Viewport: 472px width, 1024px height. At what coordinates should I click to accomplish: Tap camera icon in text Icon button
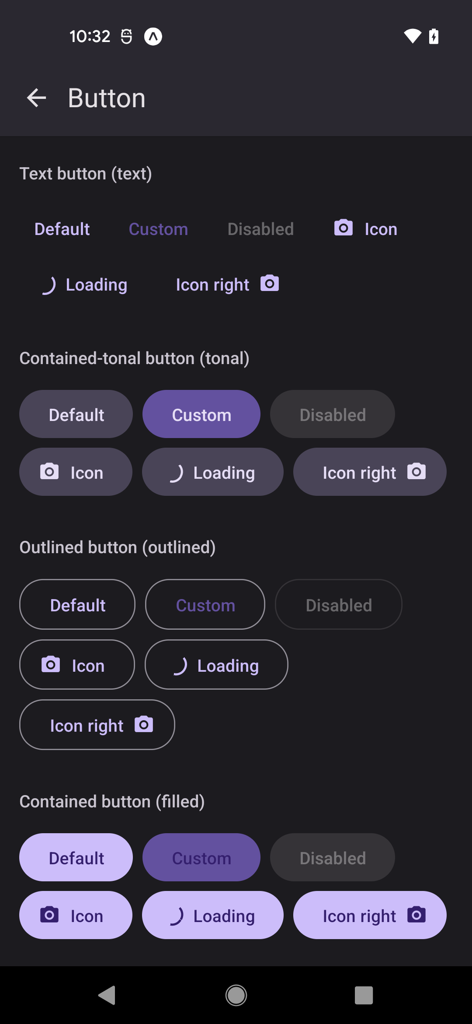pos(344,228)
